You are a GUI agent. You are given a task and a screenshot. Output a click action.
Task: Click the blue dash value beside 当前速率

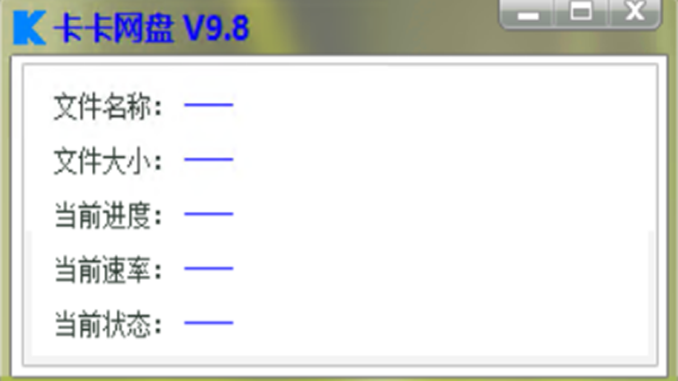coord(209,268)
